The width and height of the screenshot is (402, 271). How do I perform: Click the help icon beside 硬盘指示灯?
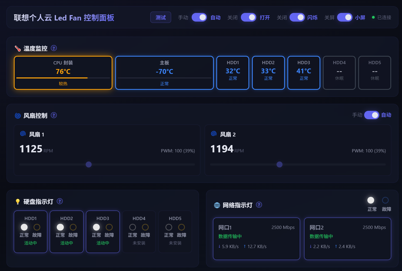tap(60, 201)
